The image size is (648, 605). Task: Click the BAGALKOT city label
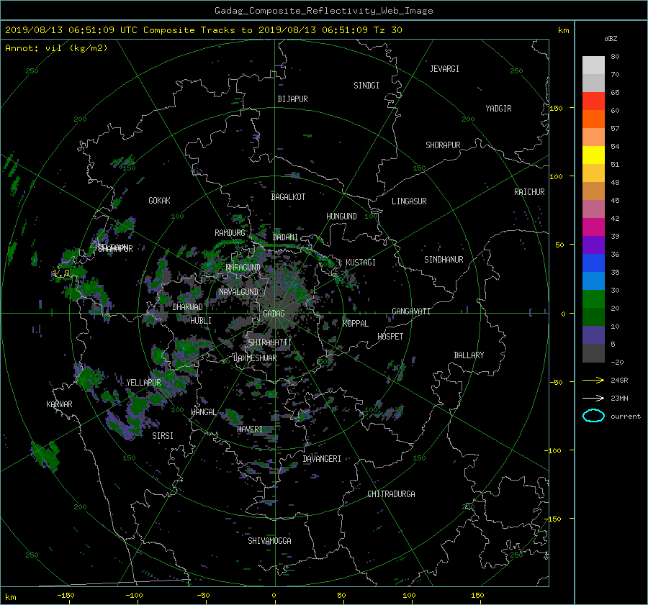coord(288,197)
